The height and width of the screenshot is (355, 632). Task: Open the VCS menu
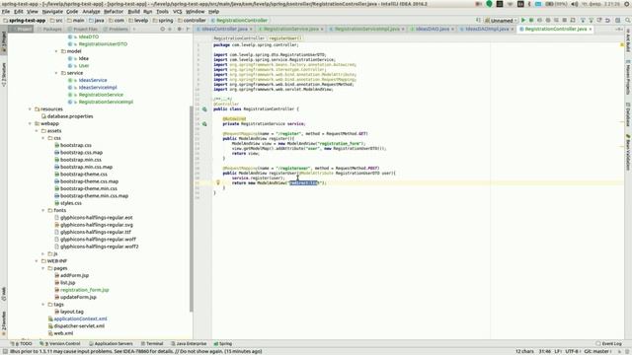(178, 12)
